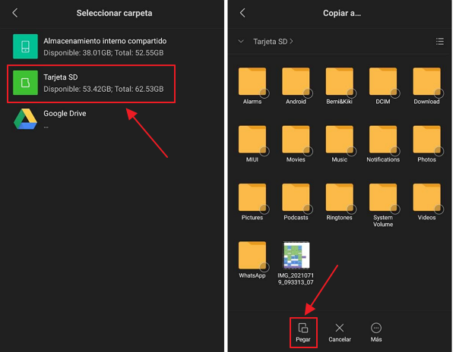Select the Android folder's circle checkbox
The height and width of the screenshot is (352, 456).
click(308, 93)
